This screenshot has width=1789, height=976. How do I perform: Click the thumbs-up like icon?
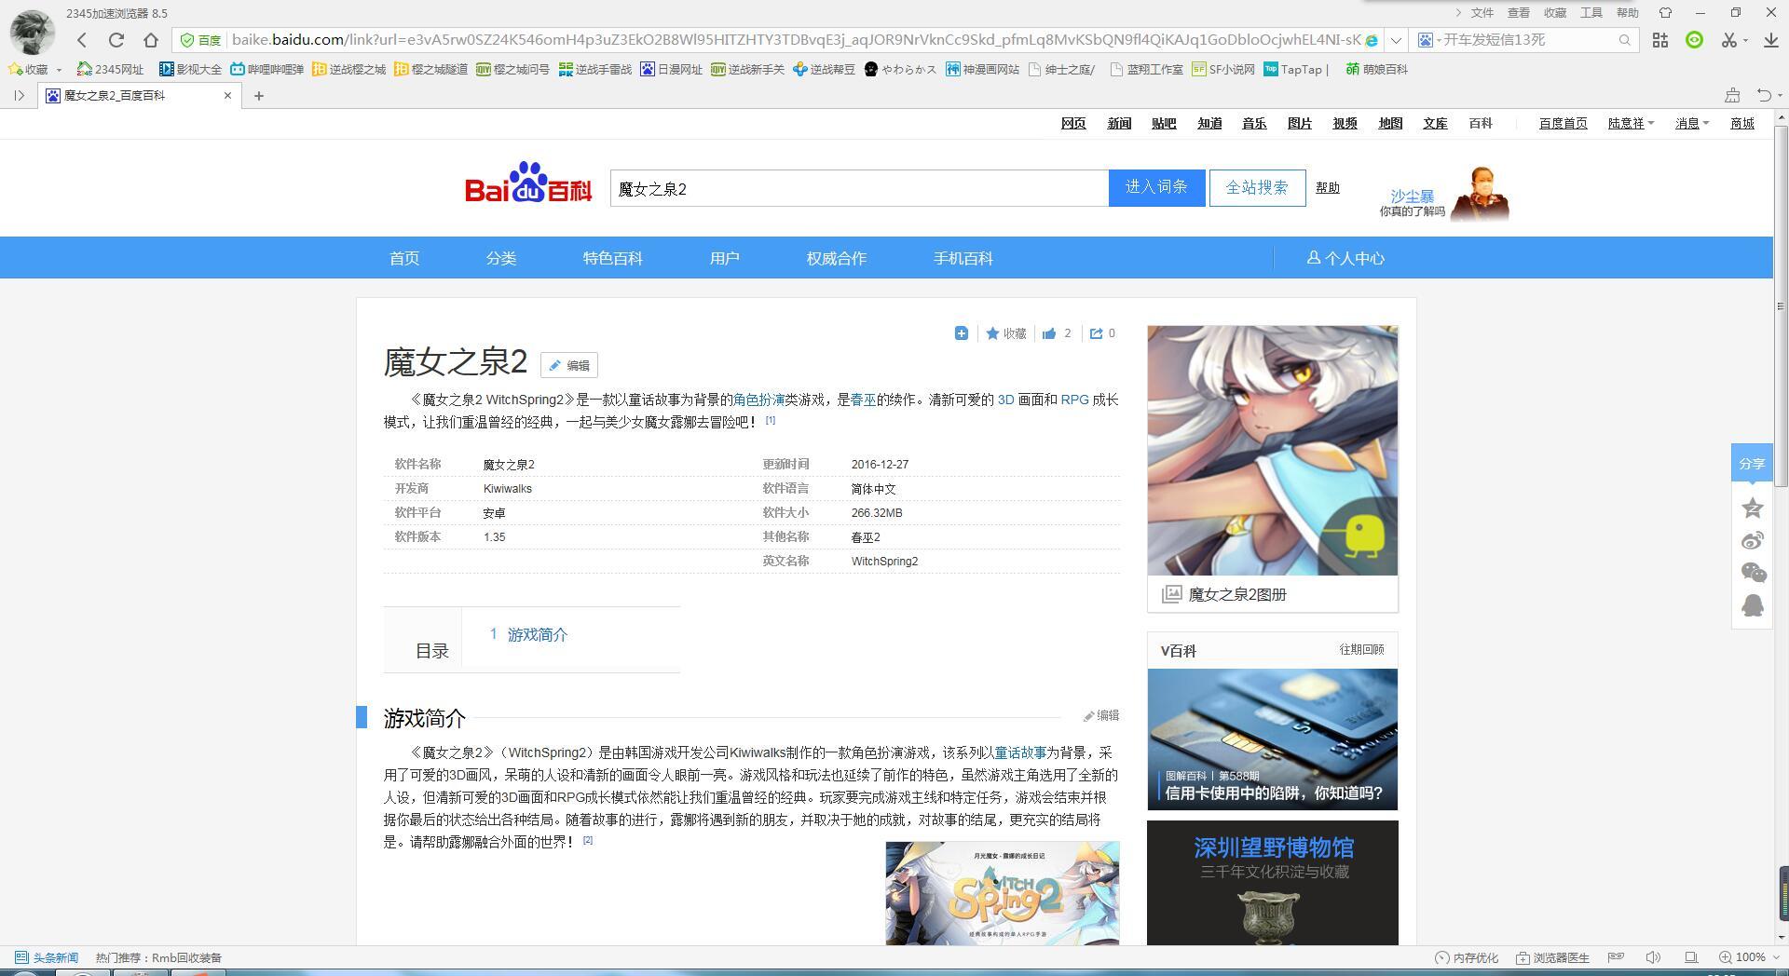coord(1049,333)
